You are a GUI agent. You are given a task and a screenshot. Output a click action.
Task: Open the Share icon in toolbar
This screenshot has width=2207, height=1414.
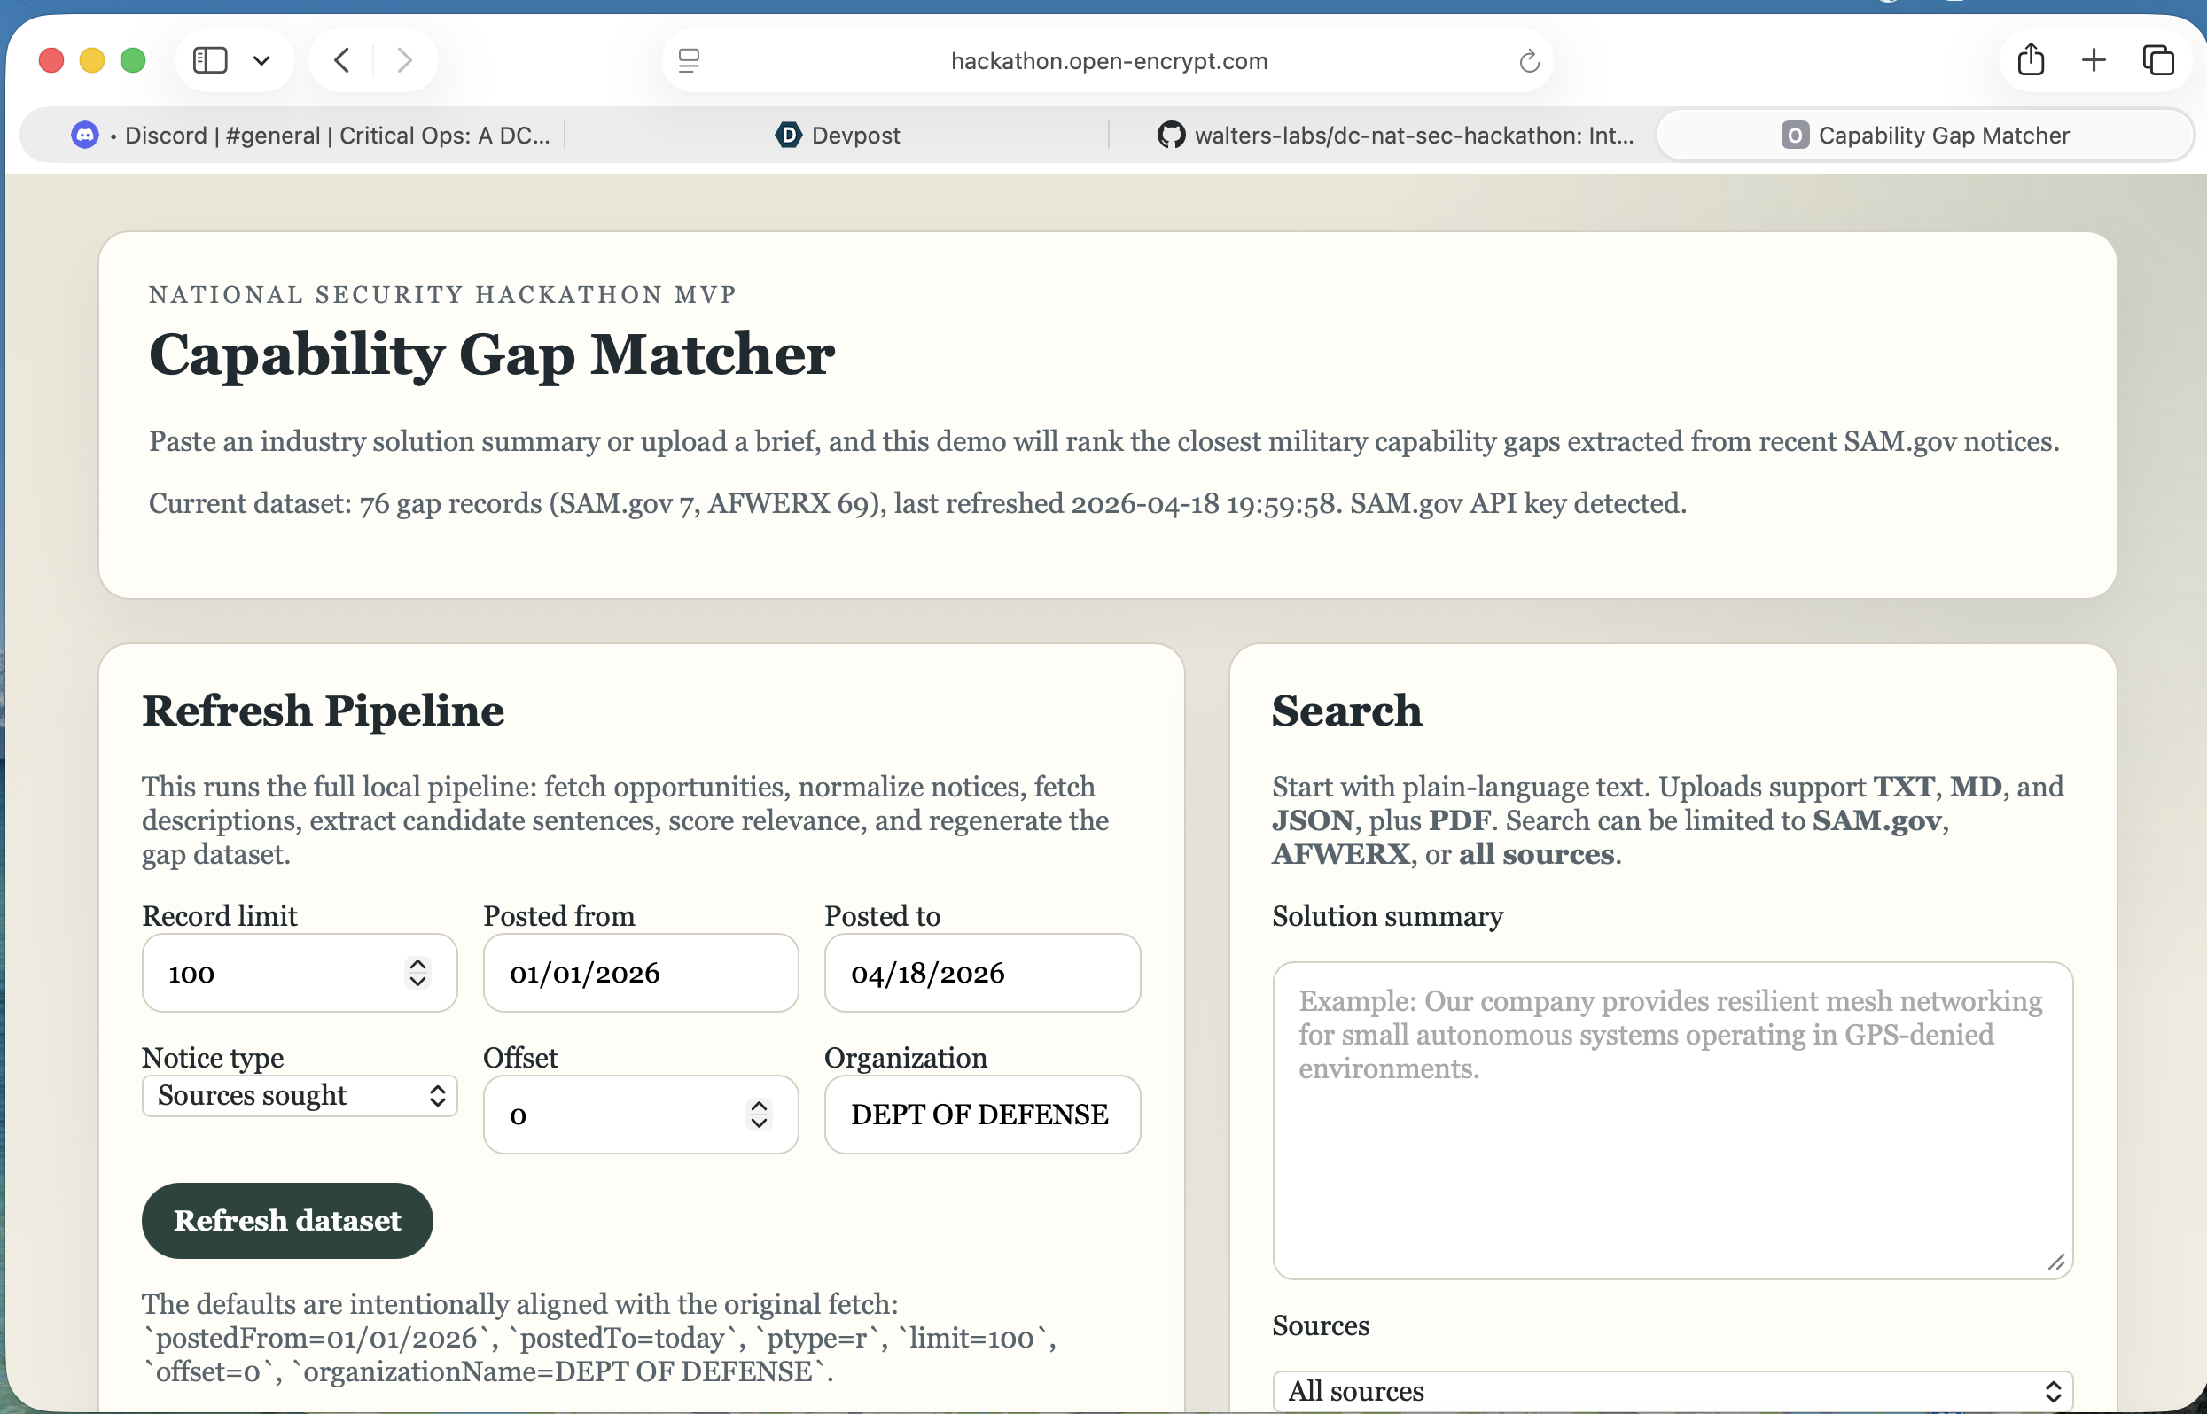[2031, 60]
